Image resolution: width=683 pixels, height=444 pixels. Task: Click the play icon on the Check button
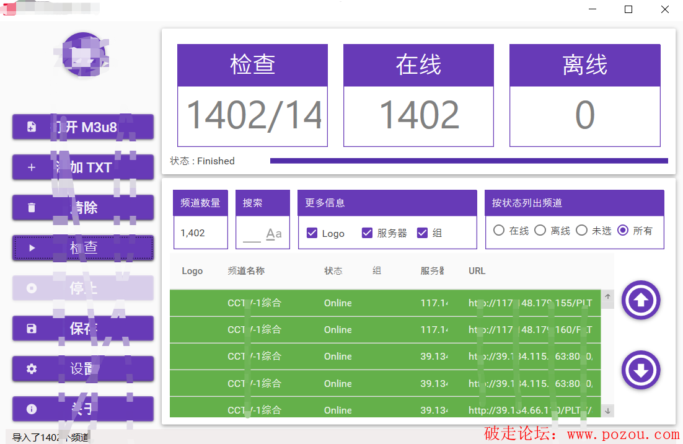click(x=32, y=248)
